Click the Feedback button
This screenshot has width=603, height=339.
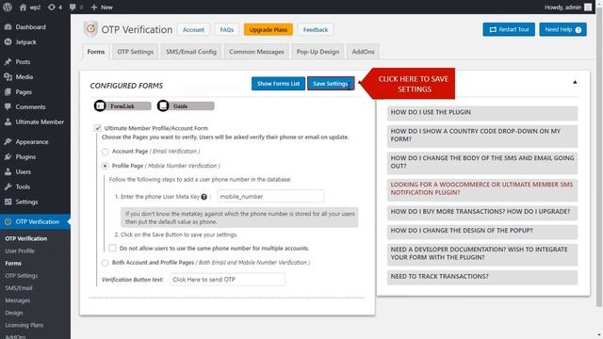tap(316, 29)
